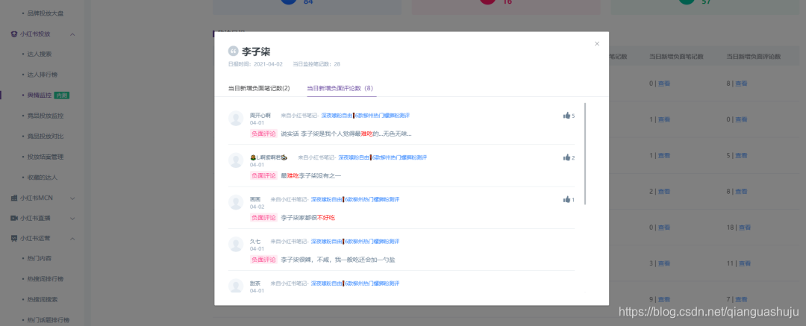
Task: Click 查看 next to 9 in background table
Action: (664, 299)
